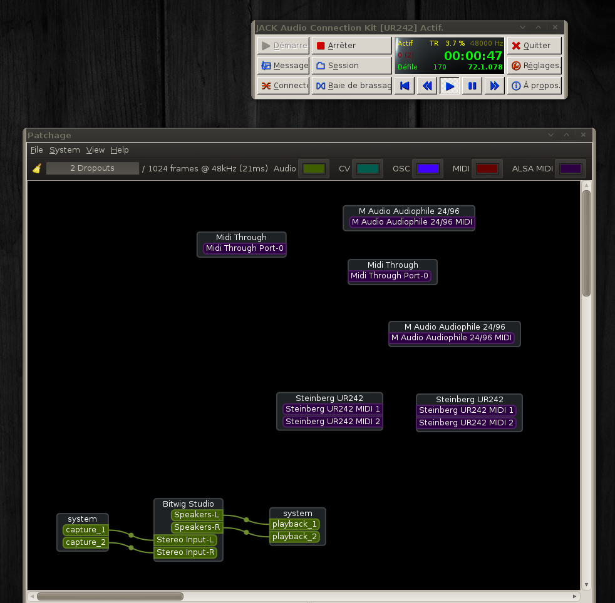Click the scroll left arrow in Patchage
Image resolution: width=615 pixels, height=603 pixels.
[32, 596]
